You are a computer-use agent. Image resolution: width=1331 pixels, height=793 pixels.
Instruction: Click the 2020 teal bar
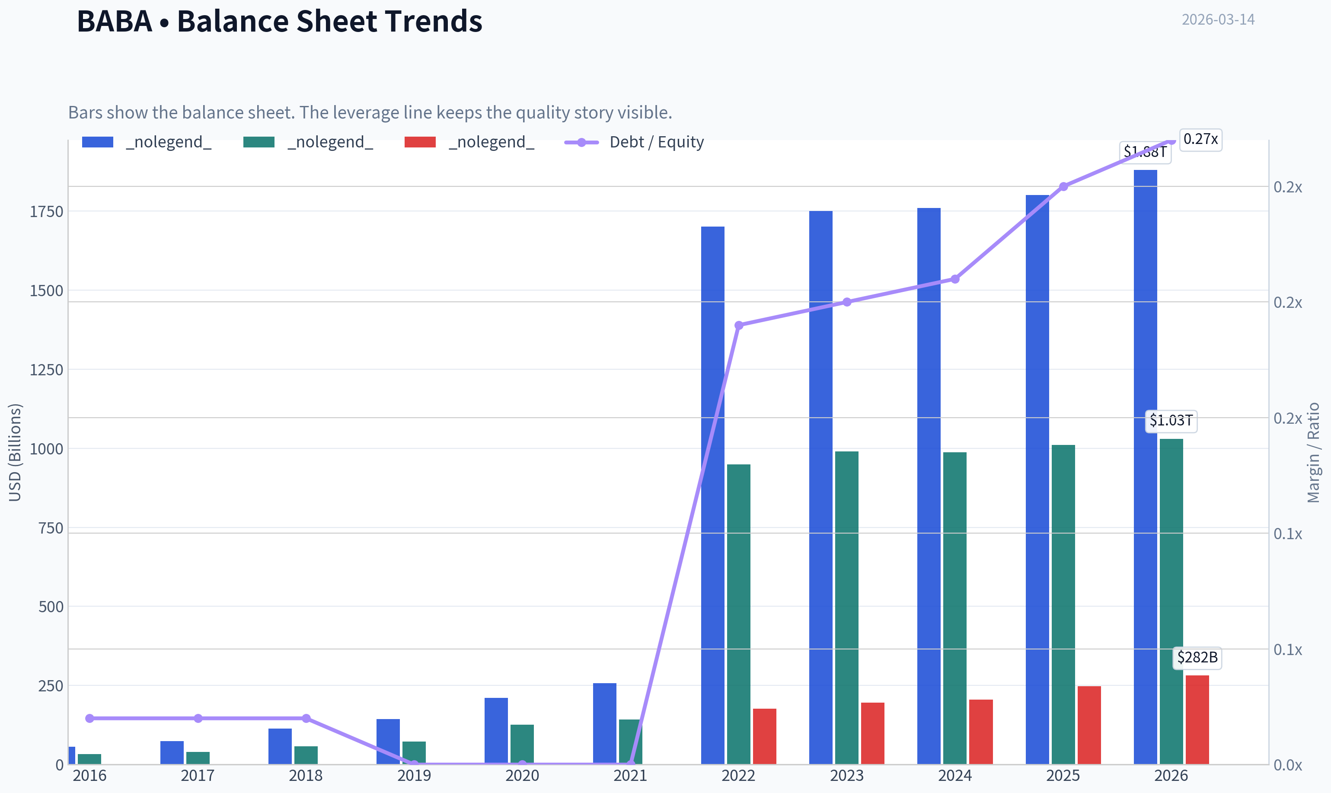click(522, 745)
